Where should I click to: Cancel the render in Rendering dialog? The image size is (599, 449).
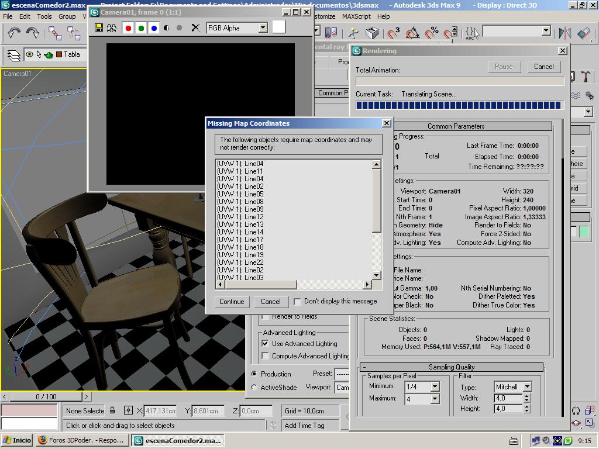point(543,67)
